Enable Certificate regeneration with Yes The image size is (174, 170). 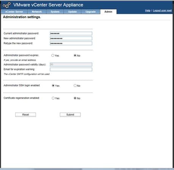point(53,98)
